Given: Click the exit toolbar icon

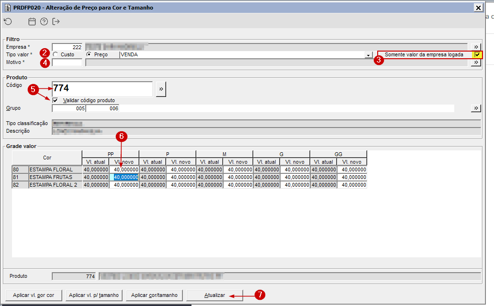Looking at the screenshot, I should [56, 21].
